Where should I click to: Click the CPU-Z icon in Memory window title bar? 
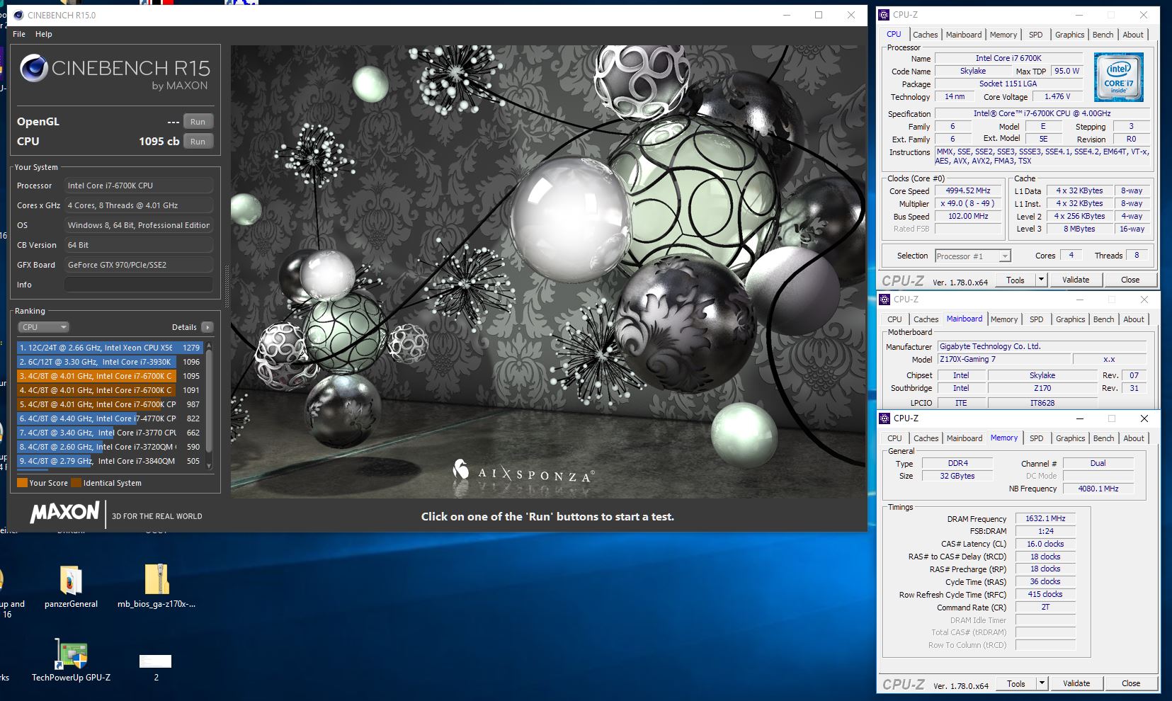(x=884, y=418)
